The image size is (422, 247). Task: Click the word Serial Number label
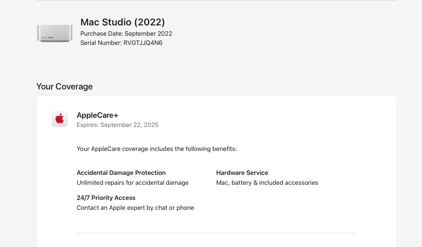coord(101,43)
